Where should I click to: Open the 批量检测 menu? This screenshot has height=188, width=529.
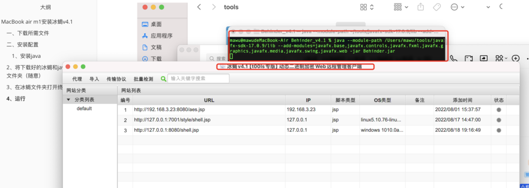(x=144, y=79)
